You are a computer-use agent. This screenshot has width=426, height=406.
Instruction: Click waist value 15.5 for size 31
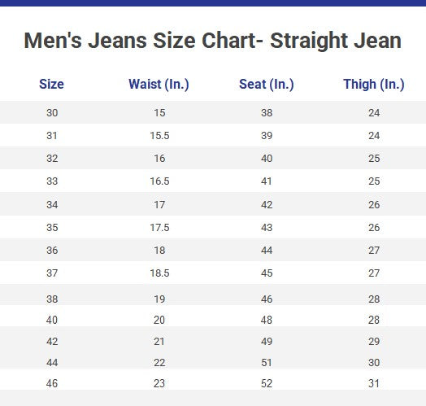coord(159,135)
